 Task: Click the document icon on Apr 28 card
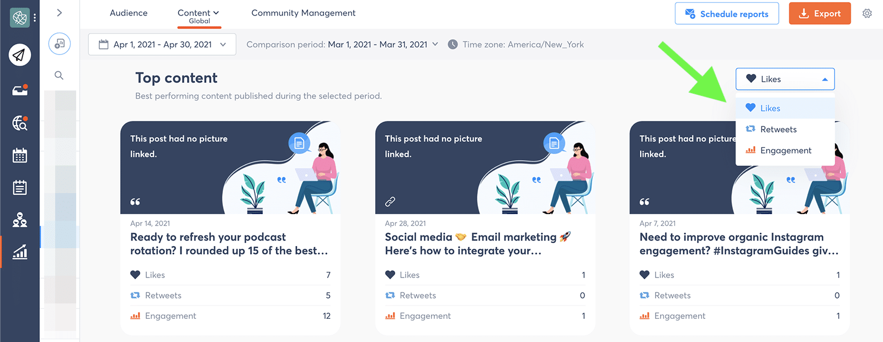coord(554,143)
